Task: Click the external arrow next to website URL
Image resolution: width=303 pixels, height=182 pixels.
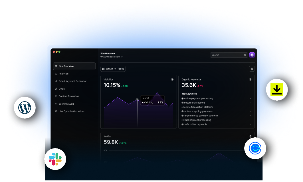Action: click(x=122, y=57)
